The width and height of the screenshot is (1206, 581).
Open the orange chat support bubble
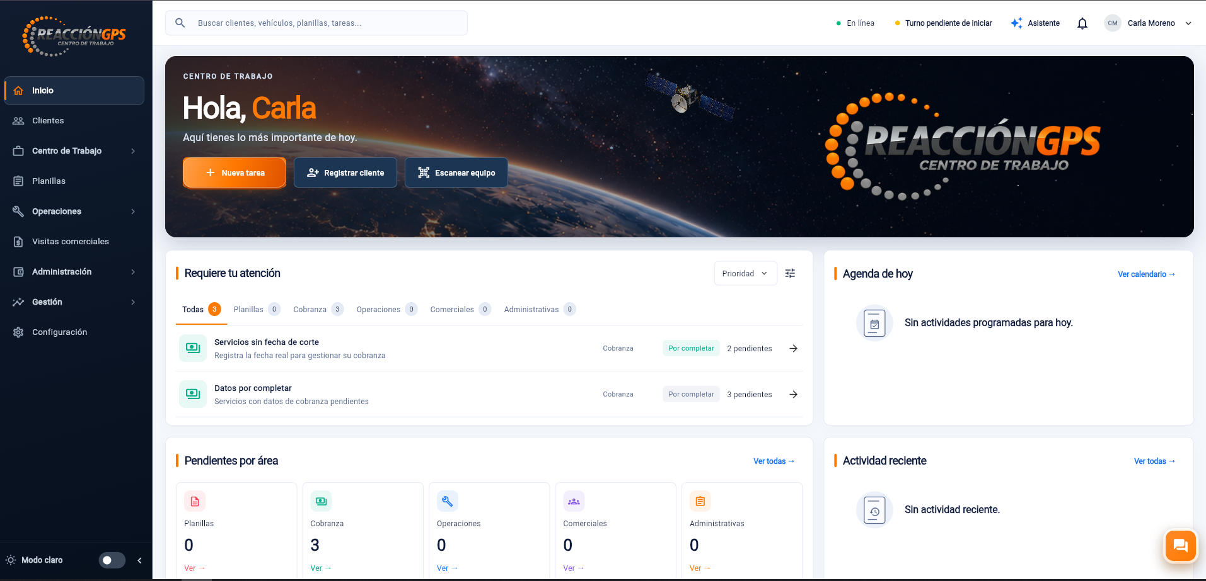coord(1180,545)
